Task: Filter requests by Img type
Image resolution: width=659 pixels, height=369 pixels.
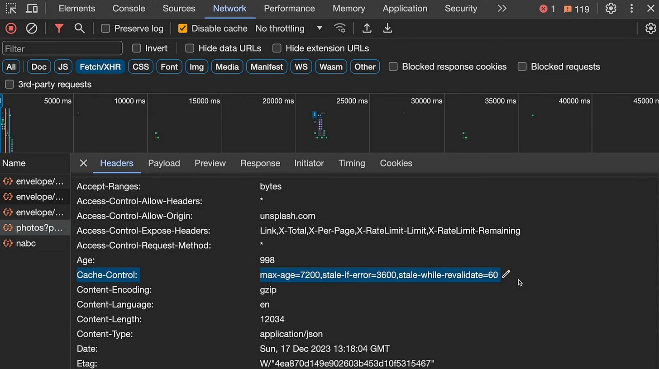Action: point(196,67)
